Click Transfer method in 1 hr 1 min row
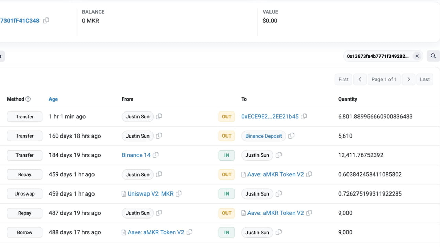Screen dimensions: 440x247 click(24, 117)
